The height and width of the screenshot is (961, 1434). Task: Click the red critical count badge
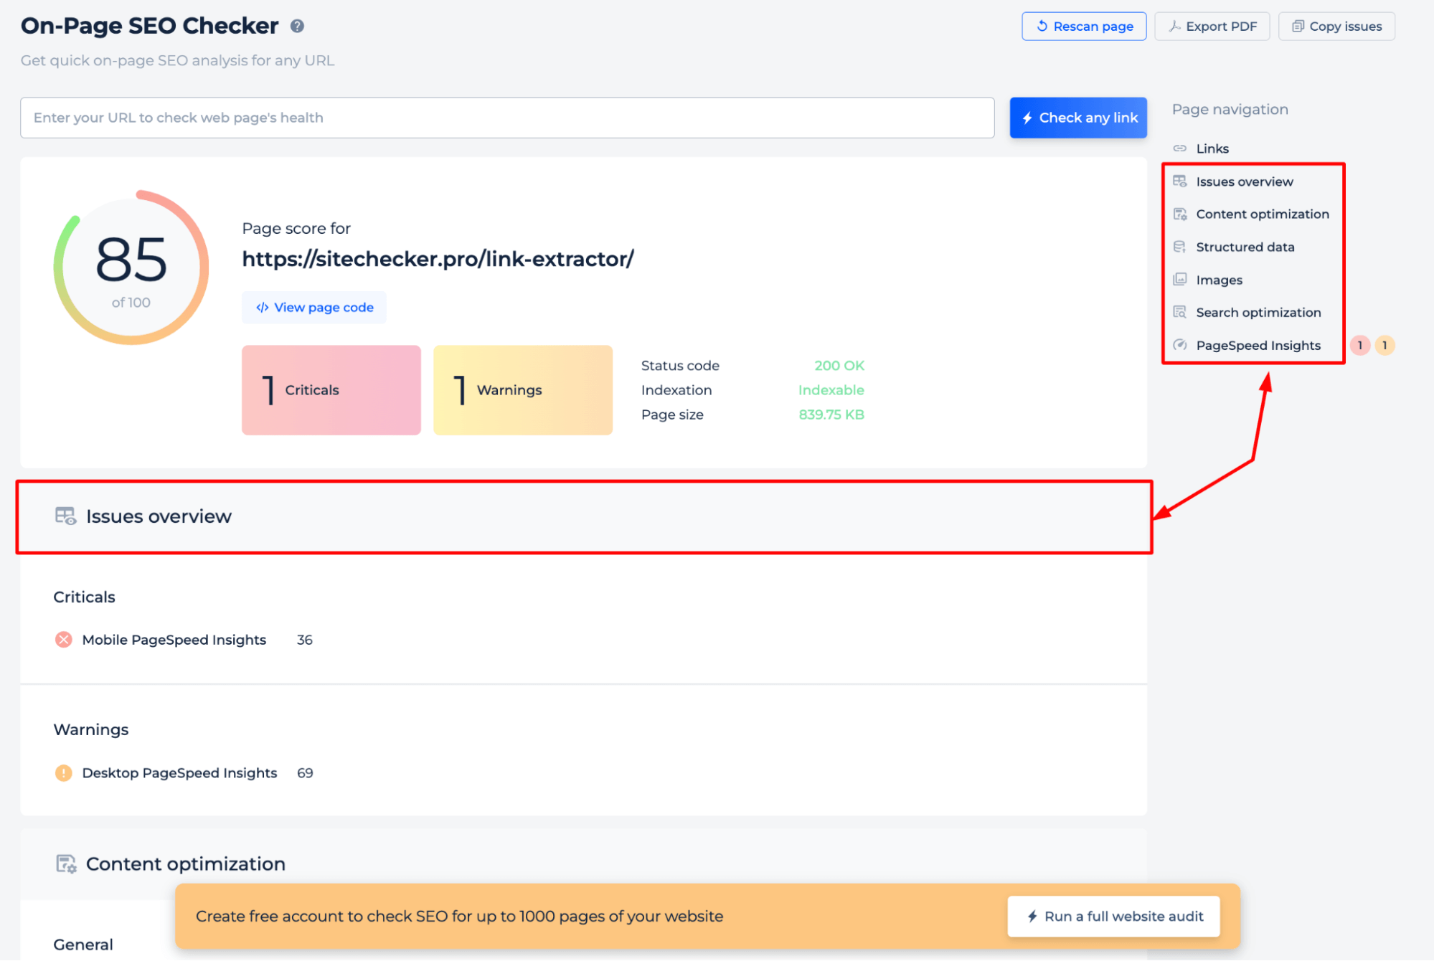pos(1359,346)
